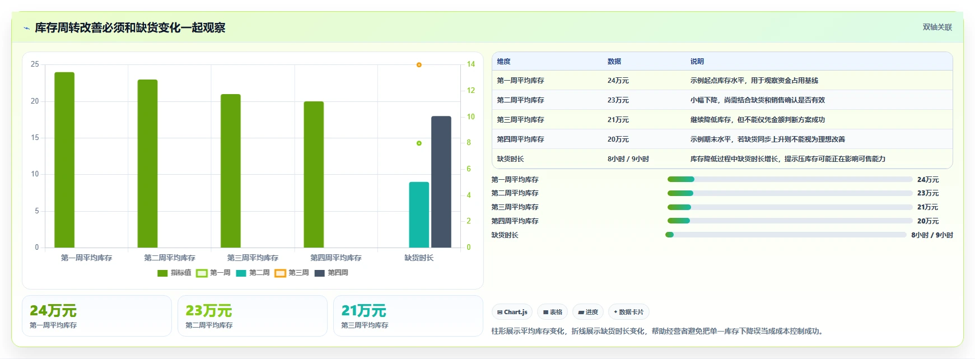
Task: Click the title 库存周转改善必须和缺货变化一起观察
Action: pos(130,28)
